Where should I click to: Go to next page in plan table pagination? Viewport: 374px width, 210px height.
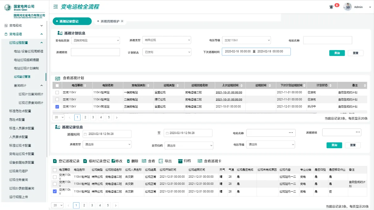point(117,117)
